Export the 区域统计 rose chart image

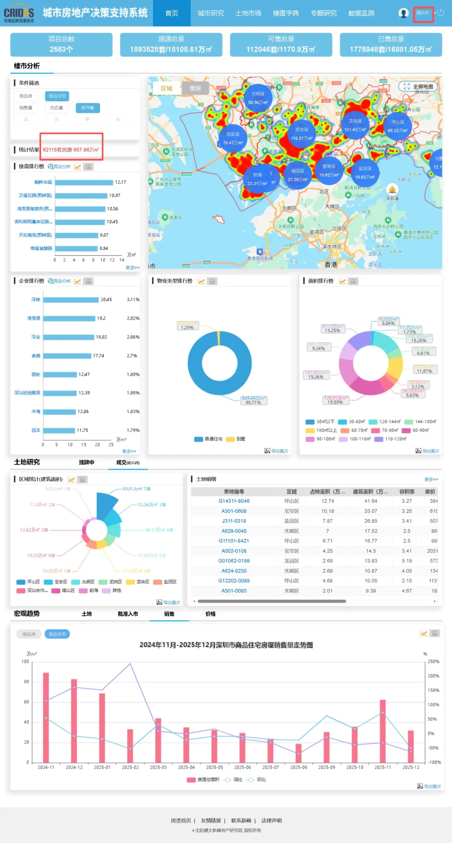[x=169, y=602]
